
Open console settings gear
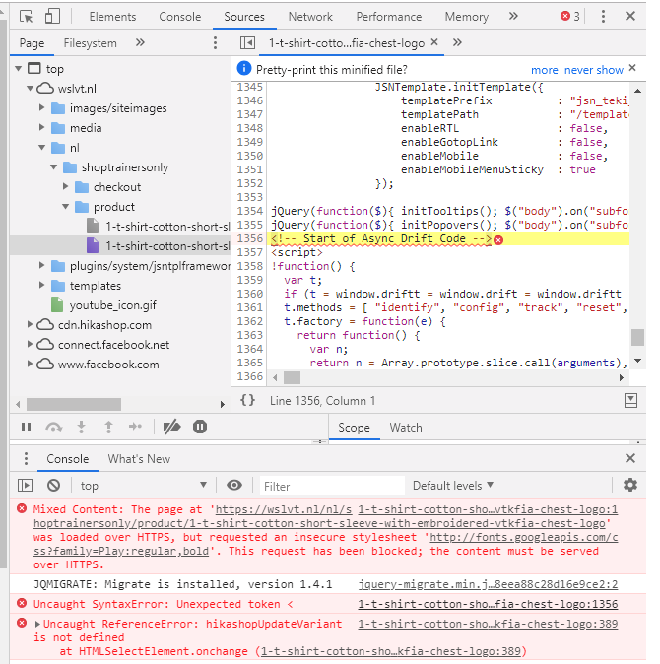(630, 485)
